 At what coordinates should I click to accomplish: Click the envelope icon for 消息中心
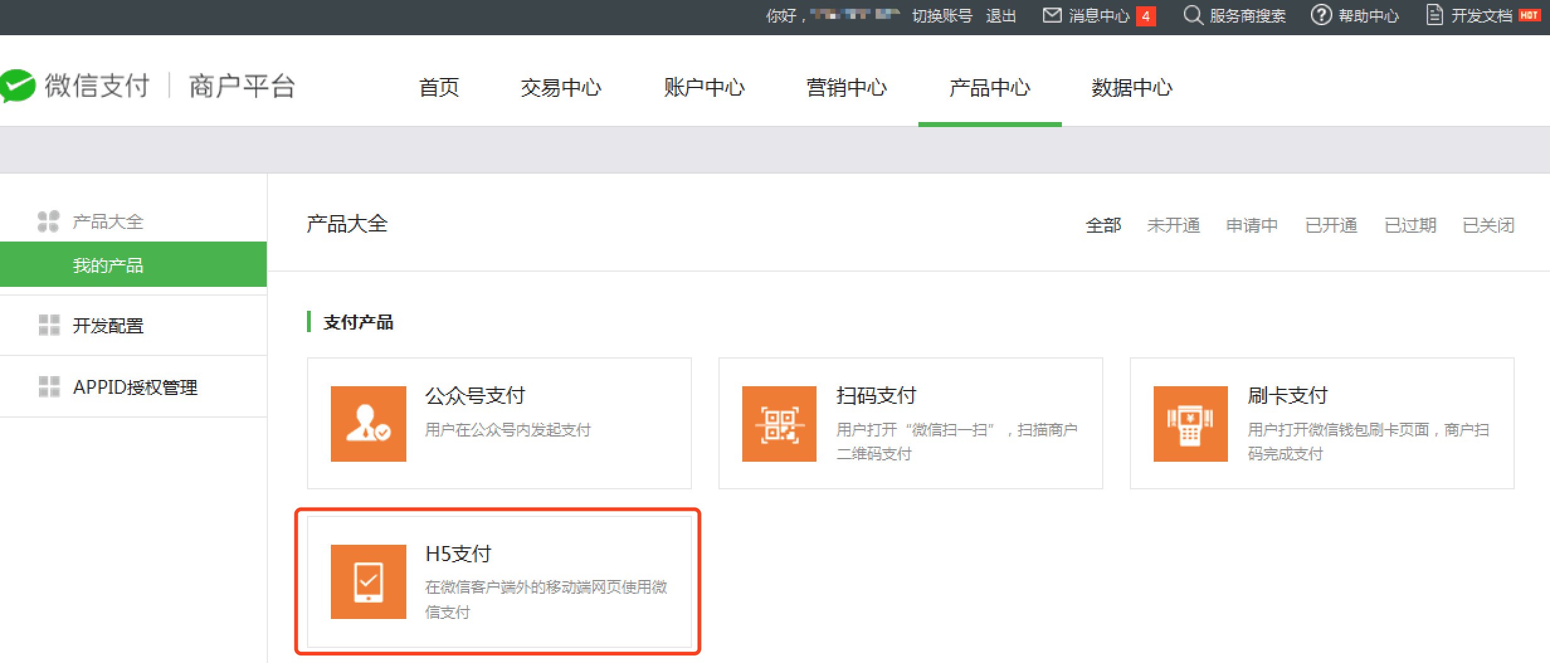tap(1052, 15)
